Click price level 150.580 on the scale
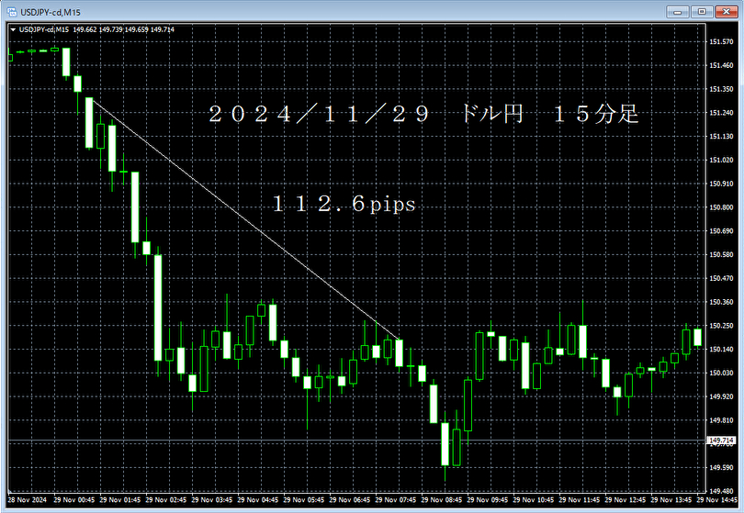This screenshot has height=513, width=744. point(721,254)
